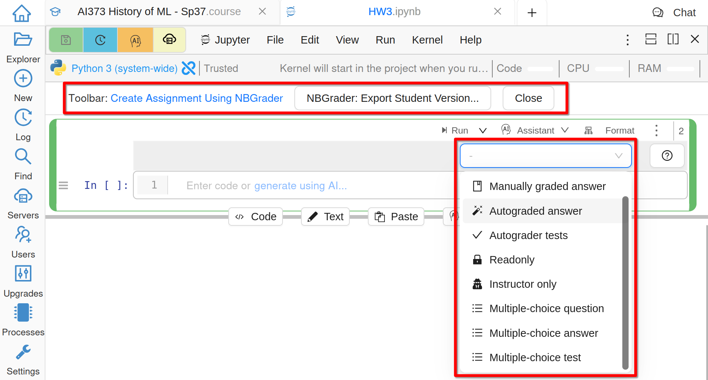This screenshot has width=708, height=380.
Task: Open the Explorer folder icon in sidebar
Action: [23, 39]
